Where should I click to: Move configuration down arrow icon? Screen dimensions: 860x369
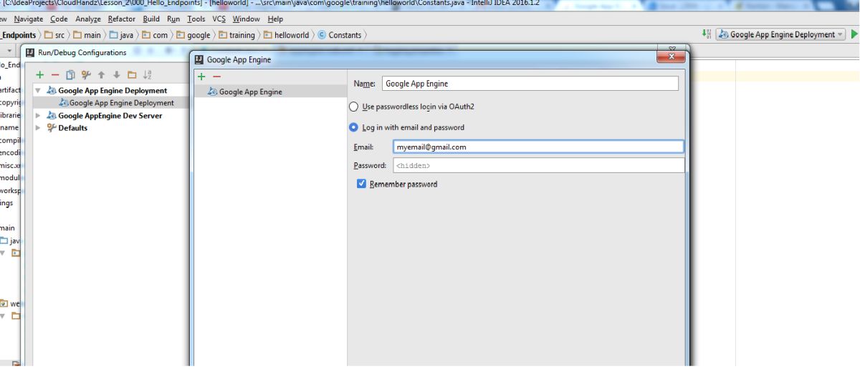(x=116, y=74)
